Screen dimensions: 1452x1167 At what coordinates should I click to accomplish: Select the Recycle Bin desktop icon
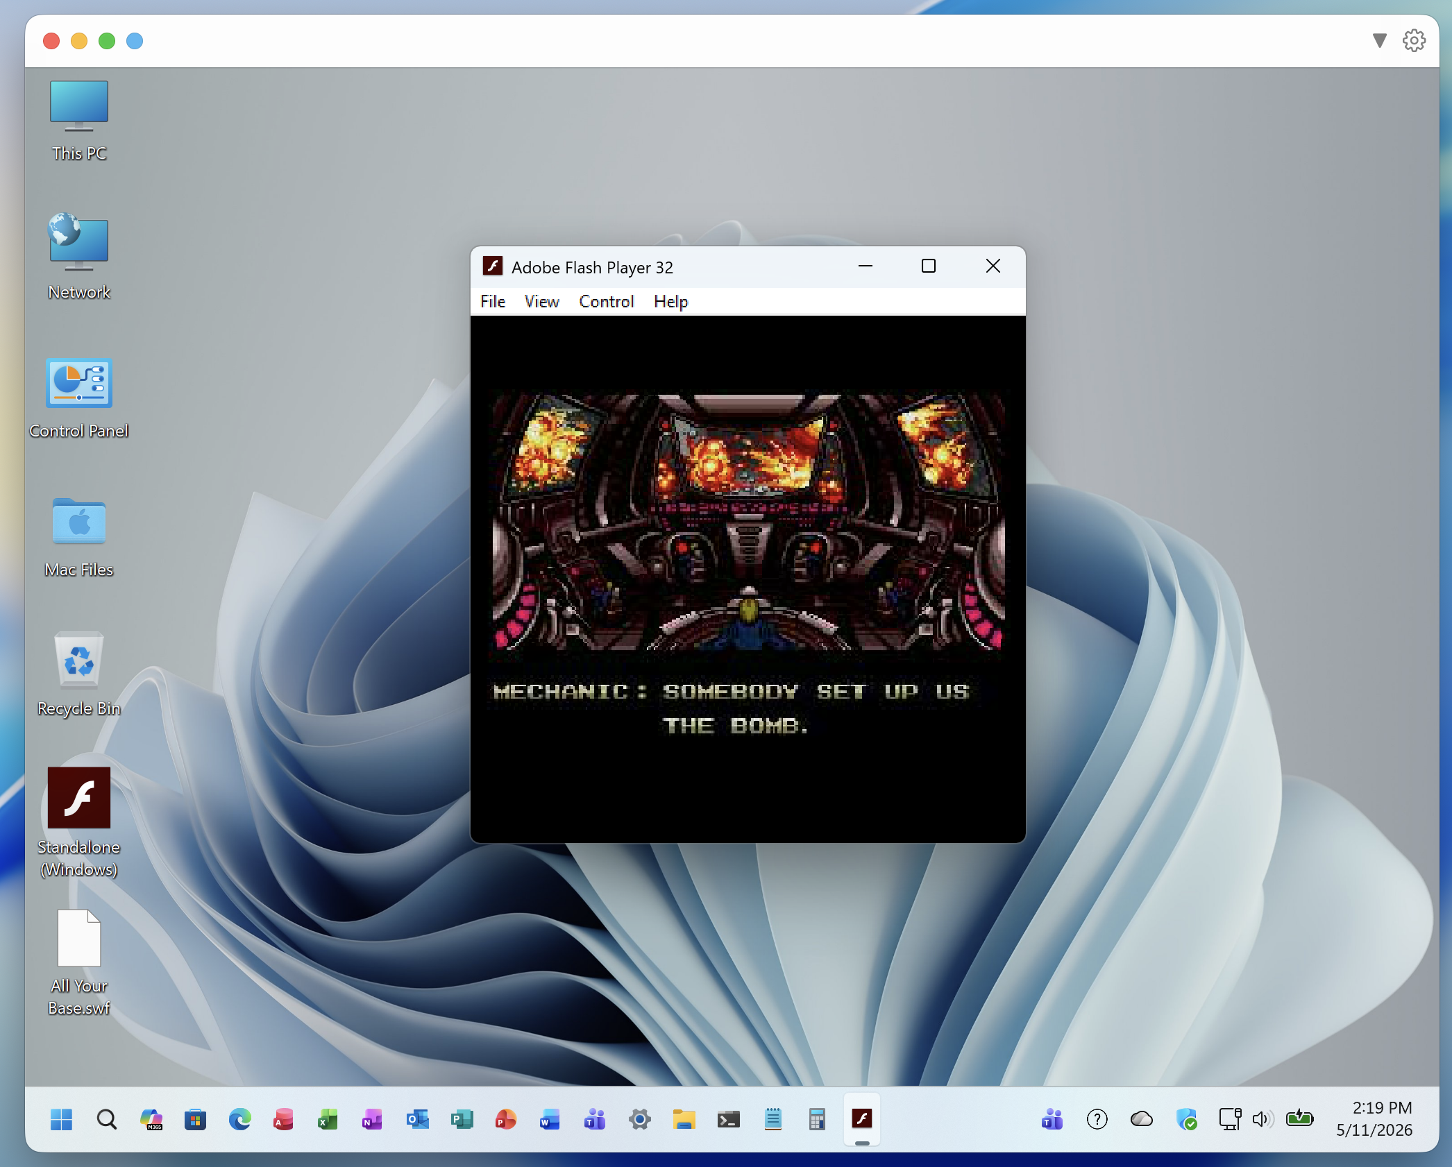pyautogui.click(x=79, y=674)
